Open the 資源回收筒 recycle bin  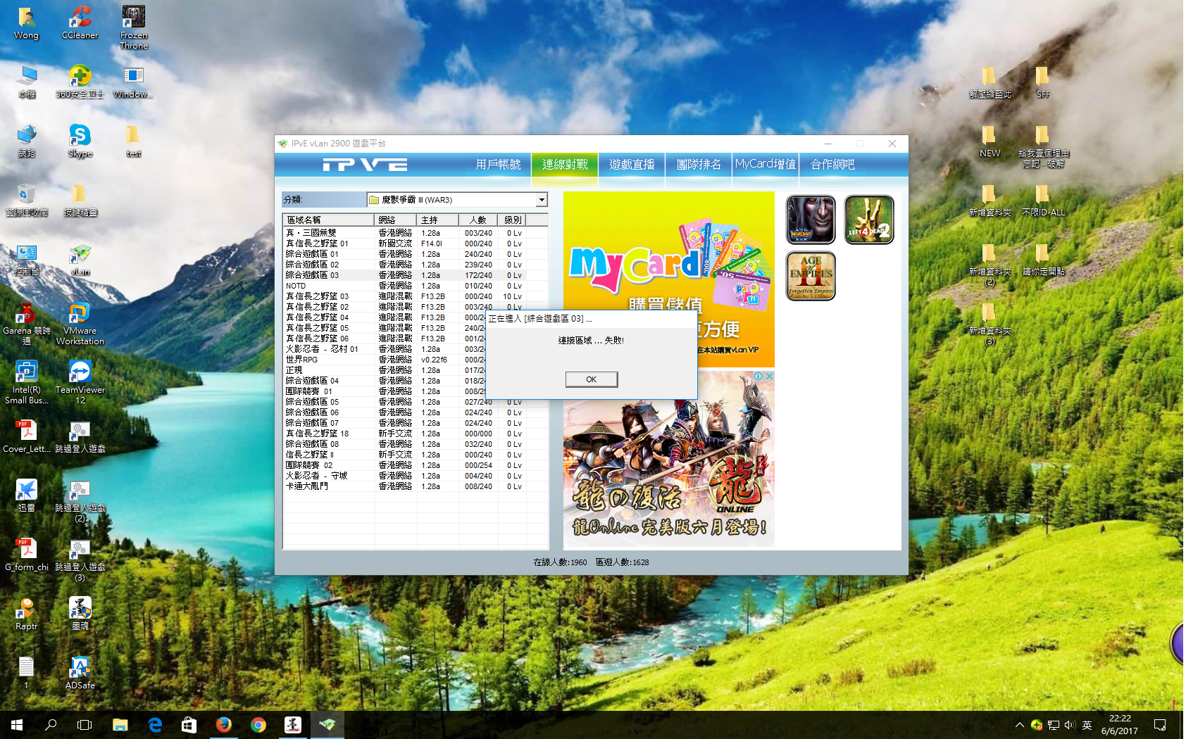27,200
